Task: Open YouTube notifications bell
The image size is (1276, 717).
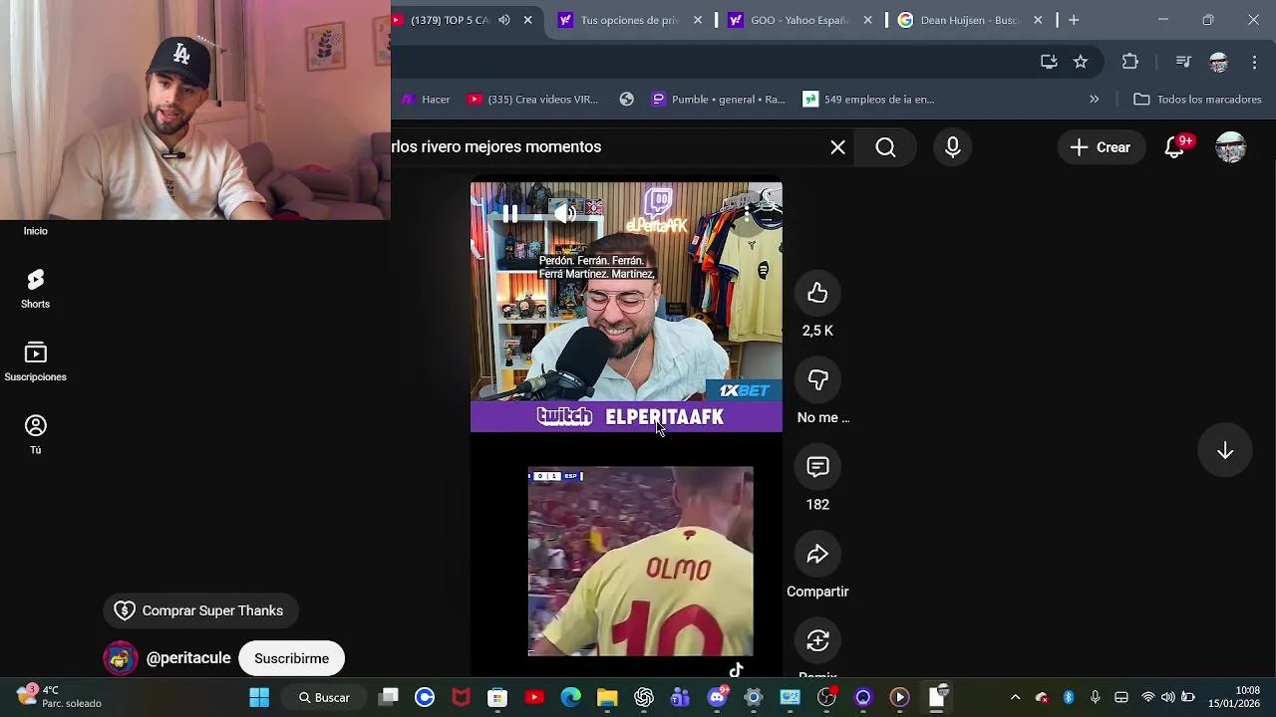Action: 1174,147
